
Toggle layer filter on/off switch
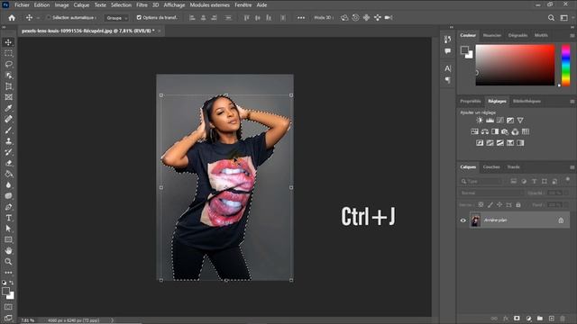pos(567,180)
